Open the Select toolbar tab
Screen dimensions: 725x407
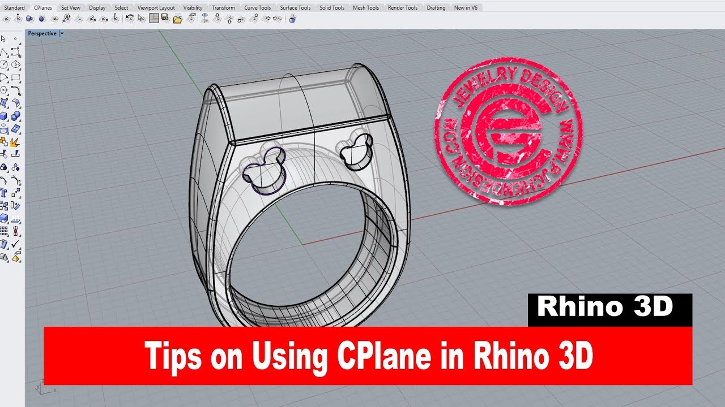coord(121,8)
